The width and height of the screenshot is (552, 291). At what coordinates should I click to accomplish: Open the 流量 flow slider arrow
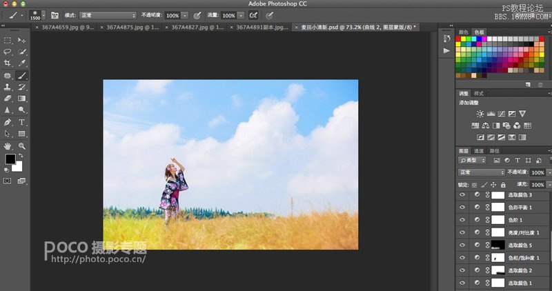click(241, 15)
